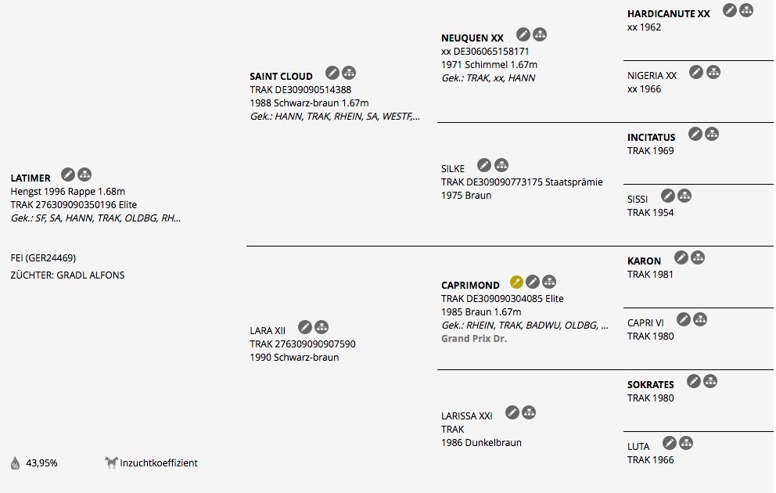Open the pedigree tree icon beside LATIMER
Image resolution: width=776 pixels, height=493 pixels.
84,175
